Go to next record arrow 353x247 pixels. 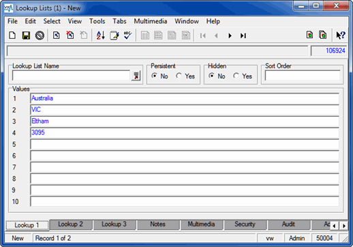click(230, 35)
